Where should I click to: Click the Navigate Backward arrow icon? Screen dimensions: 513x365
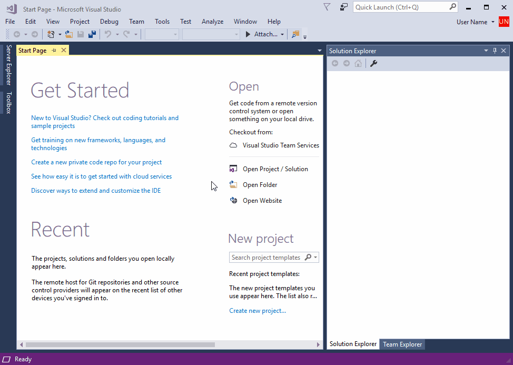(18, 34)
